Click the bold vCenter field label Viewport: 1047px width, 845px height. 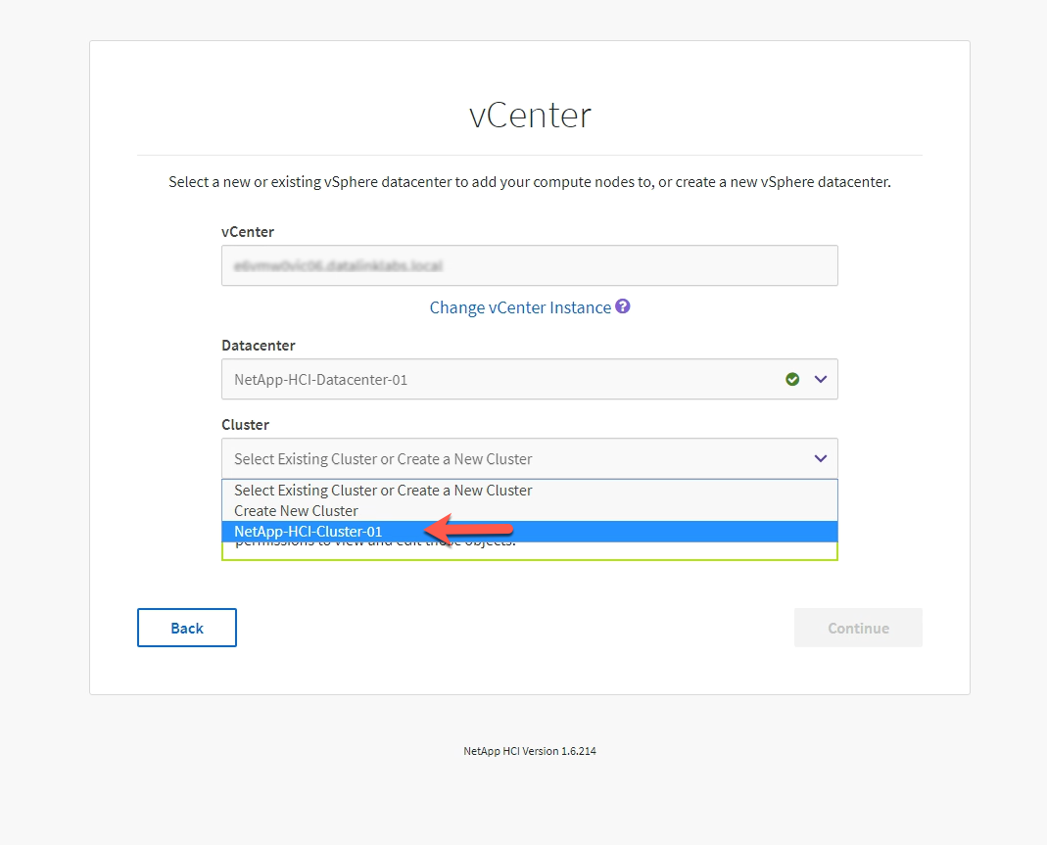pos(248,232)
